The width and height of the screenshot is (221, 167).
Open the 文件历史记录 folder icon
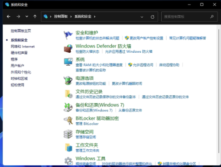point(69,94)
